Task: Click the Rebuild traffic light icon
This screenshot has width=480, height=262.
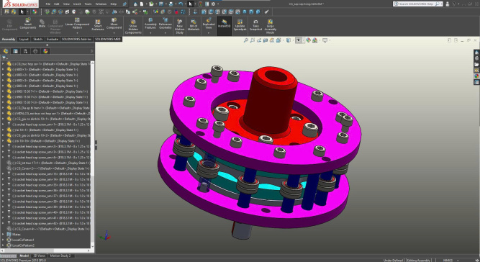Action: (200, 4)
